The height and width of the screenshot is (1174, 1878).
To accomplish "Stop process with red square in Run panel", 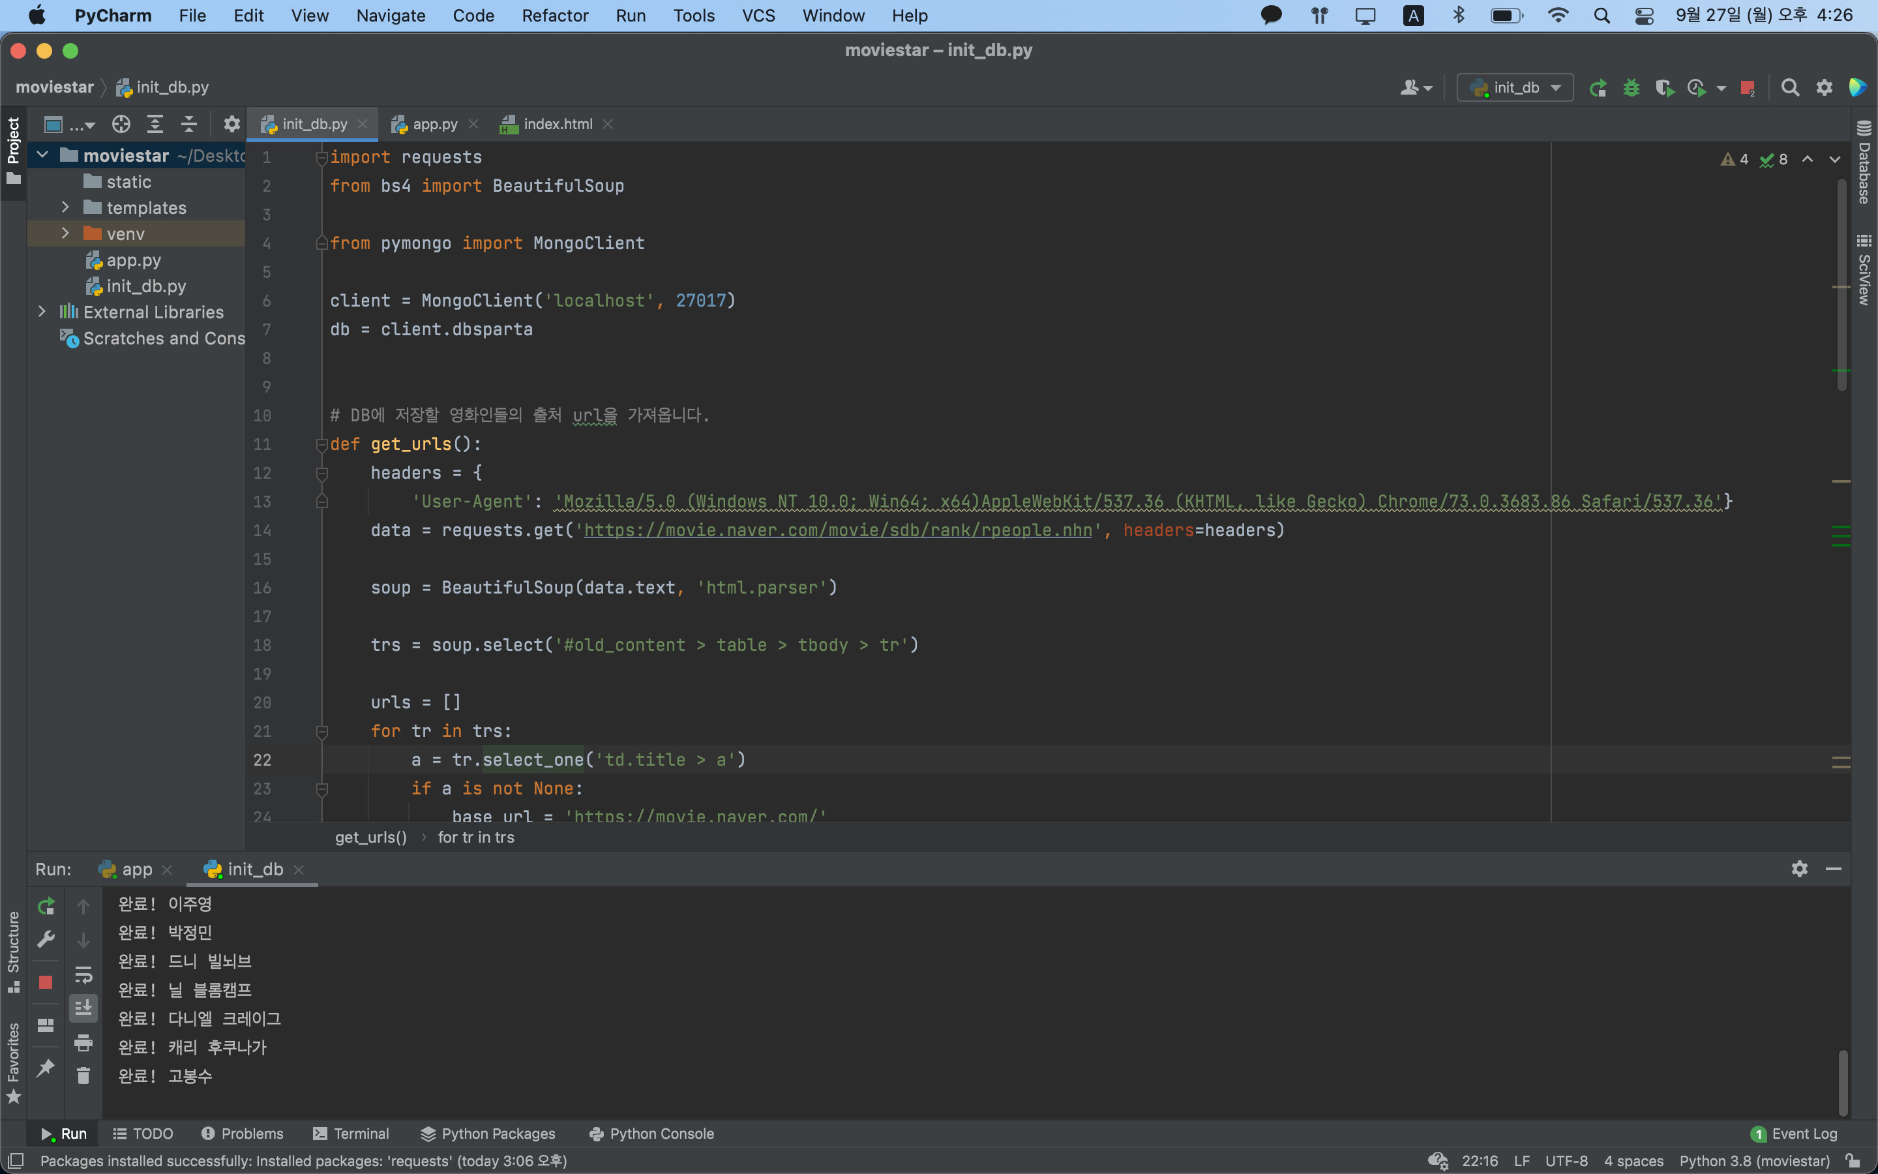I will (x=46, y=982).
